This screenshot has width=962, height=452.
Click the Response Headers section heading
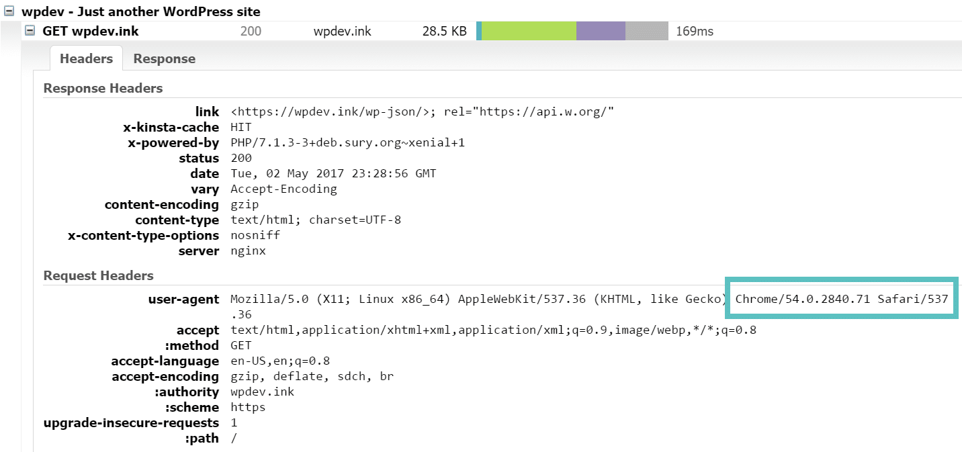click(x=103, y=88)
